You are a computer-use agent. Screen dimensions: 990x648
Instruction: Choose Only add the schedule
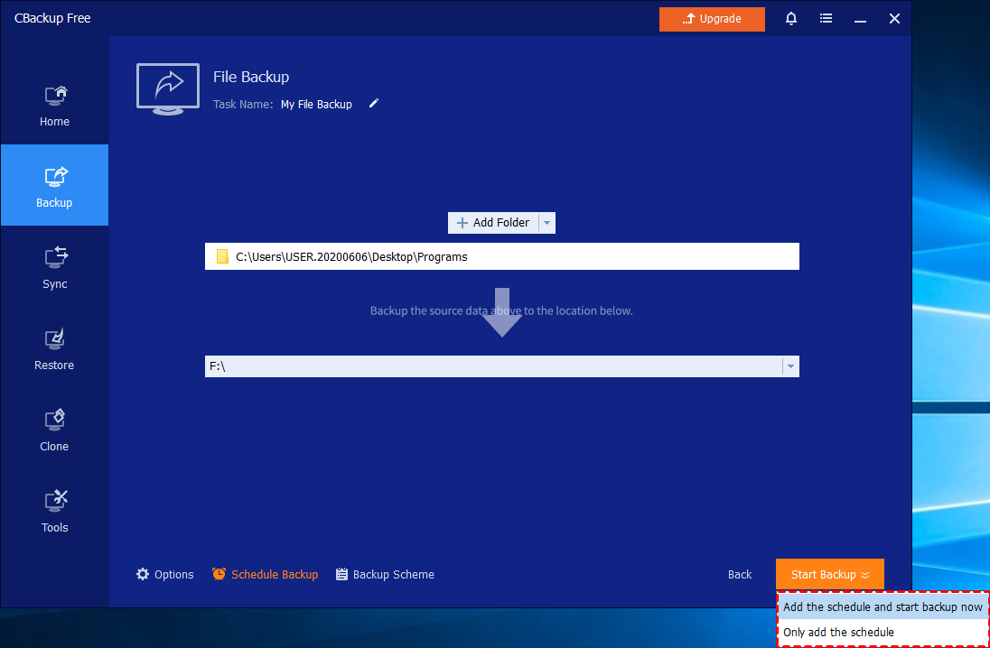coord(838,633)
